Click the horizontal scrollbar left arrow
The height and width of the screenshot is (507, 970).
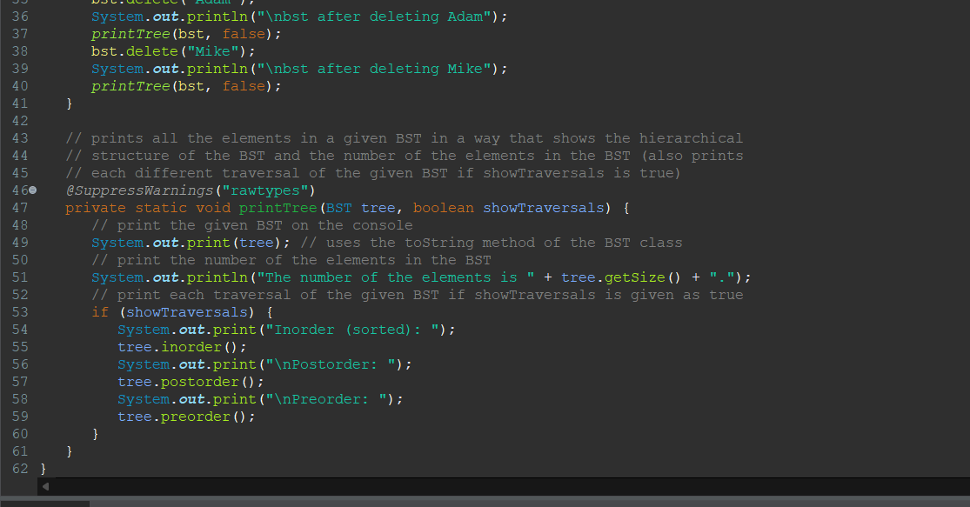47,488
